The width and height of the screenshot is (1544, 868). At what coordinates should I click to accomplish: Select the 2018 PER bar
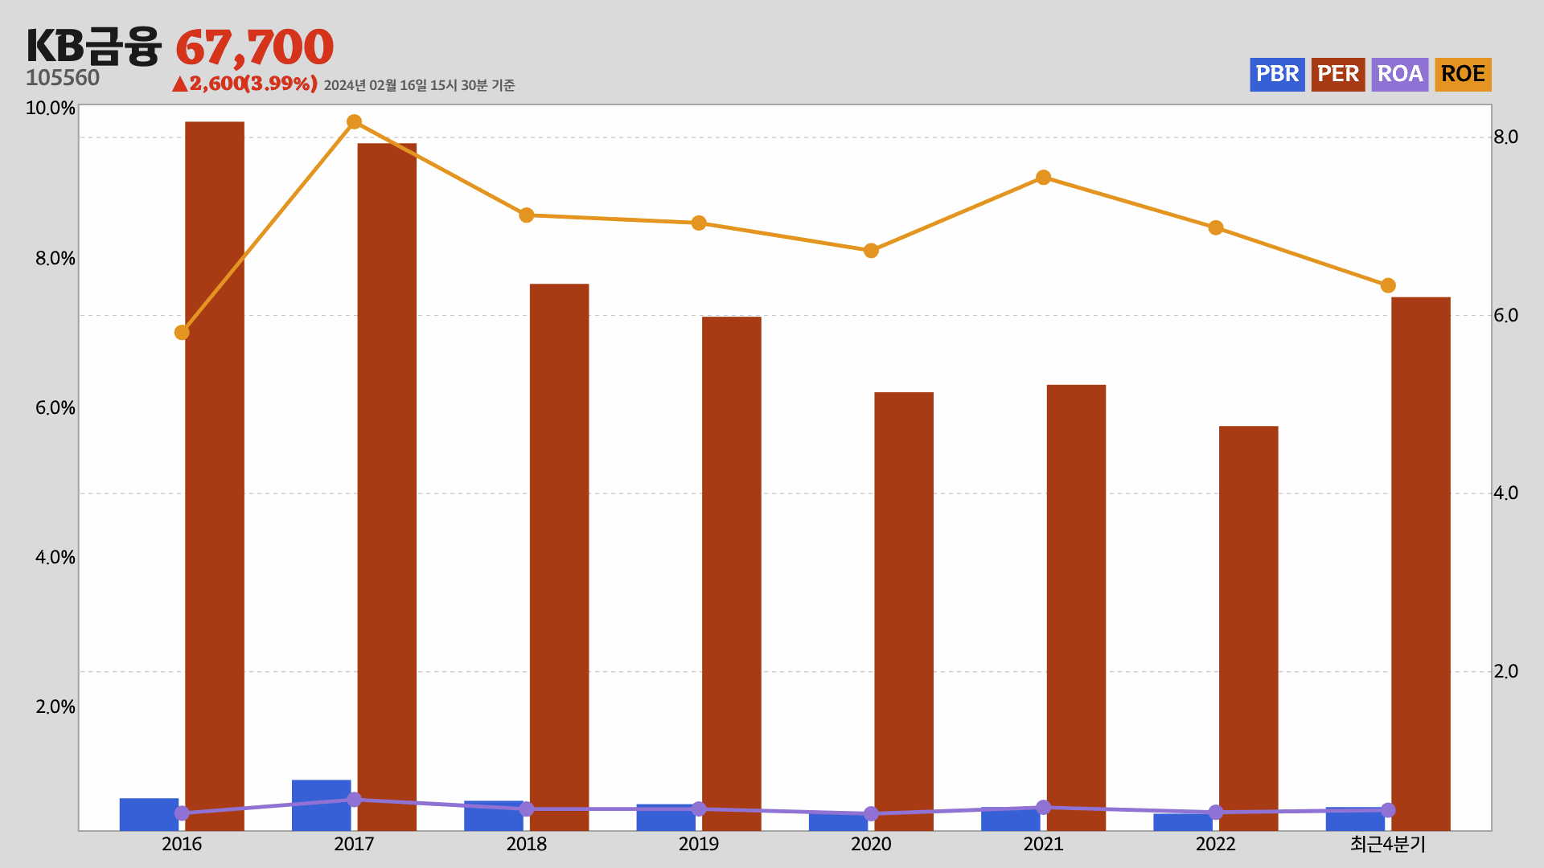click(x=559, y=557)
